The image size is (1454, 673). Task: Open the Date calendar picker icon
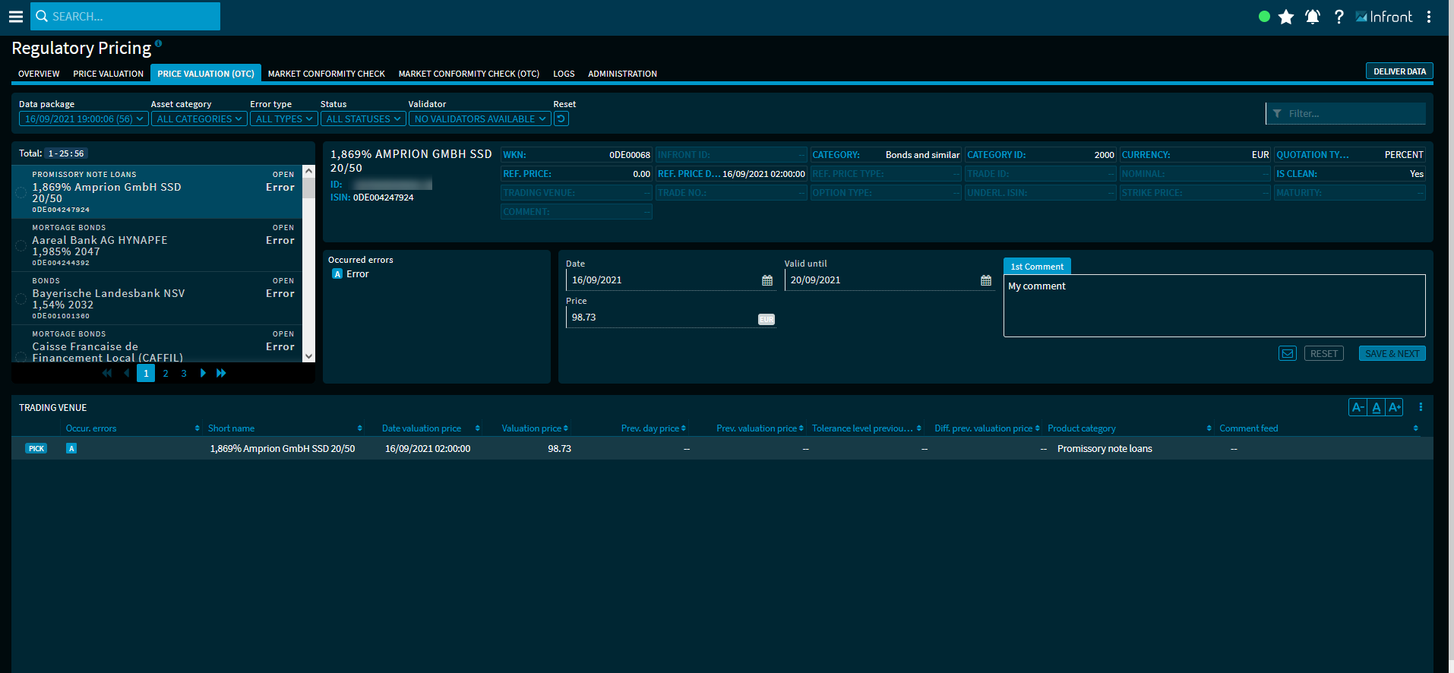coord(767,280)
